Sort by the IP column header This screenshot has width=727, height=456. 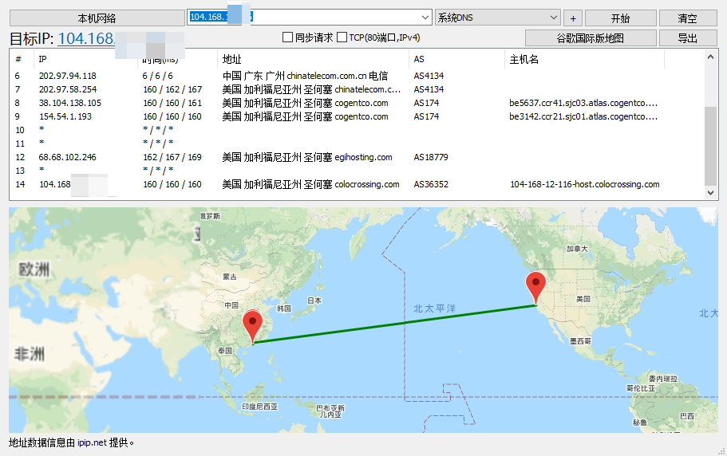(x=85, y=59)
